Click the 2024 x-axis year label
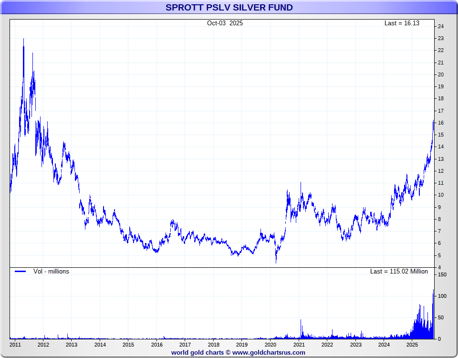The height and width of the screenshot is (358, 458). pyautogui.click(x=384, y=345)
